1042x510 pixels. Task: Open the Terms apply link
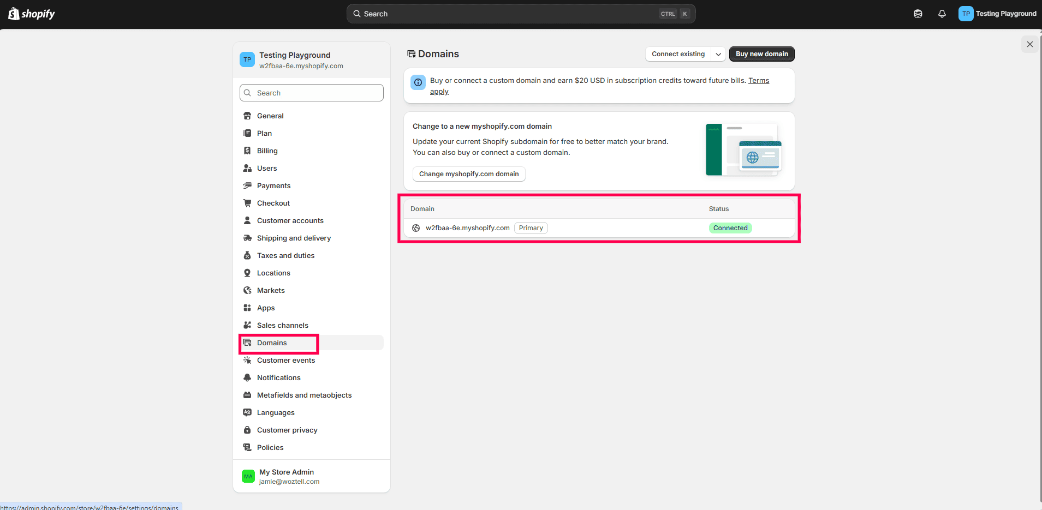point(758,81)
